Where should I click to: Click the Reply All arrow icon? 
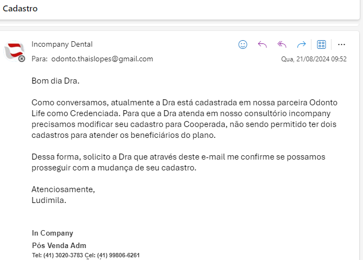coord(282,45)
